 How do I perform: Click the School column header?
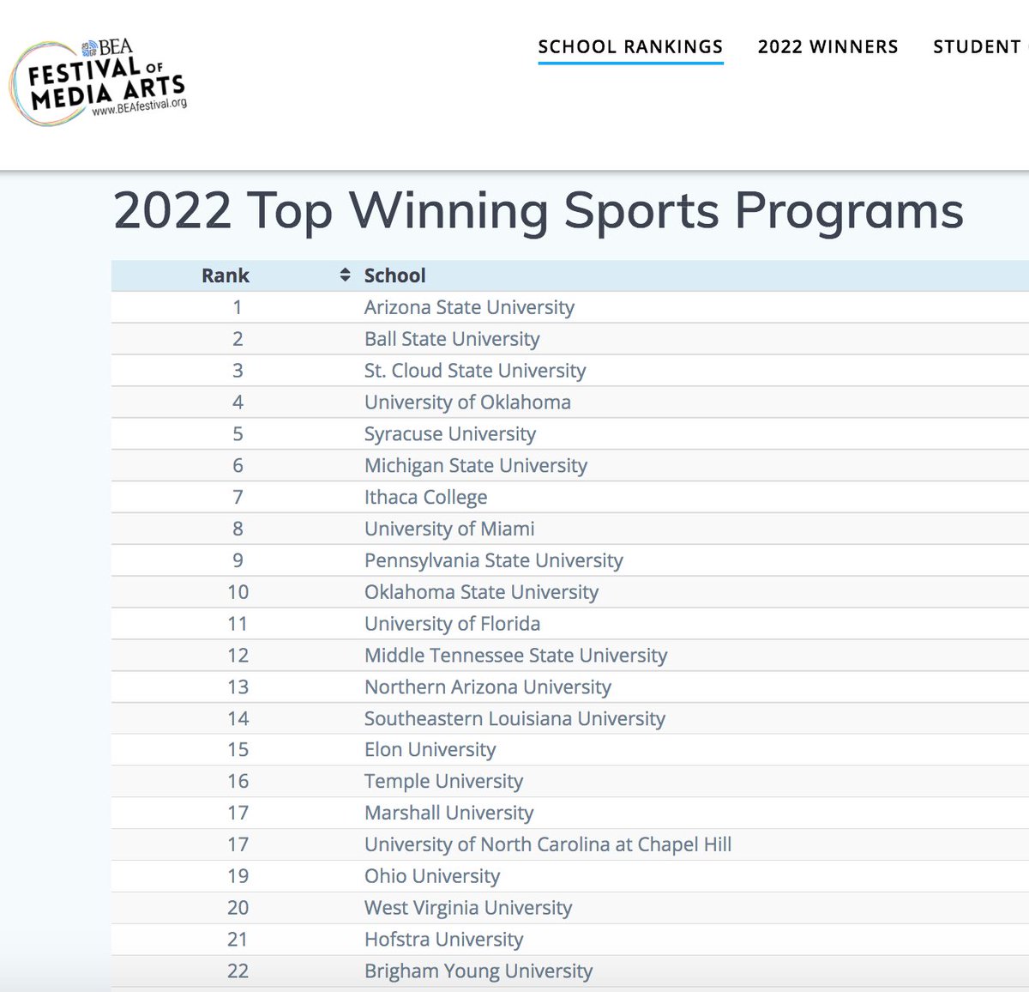pyautogui.click(x=394, y=275)
